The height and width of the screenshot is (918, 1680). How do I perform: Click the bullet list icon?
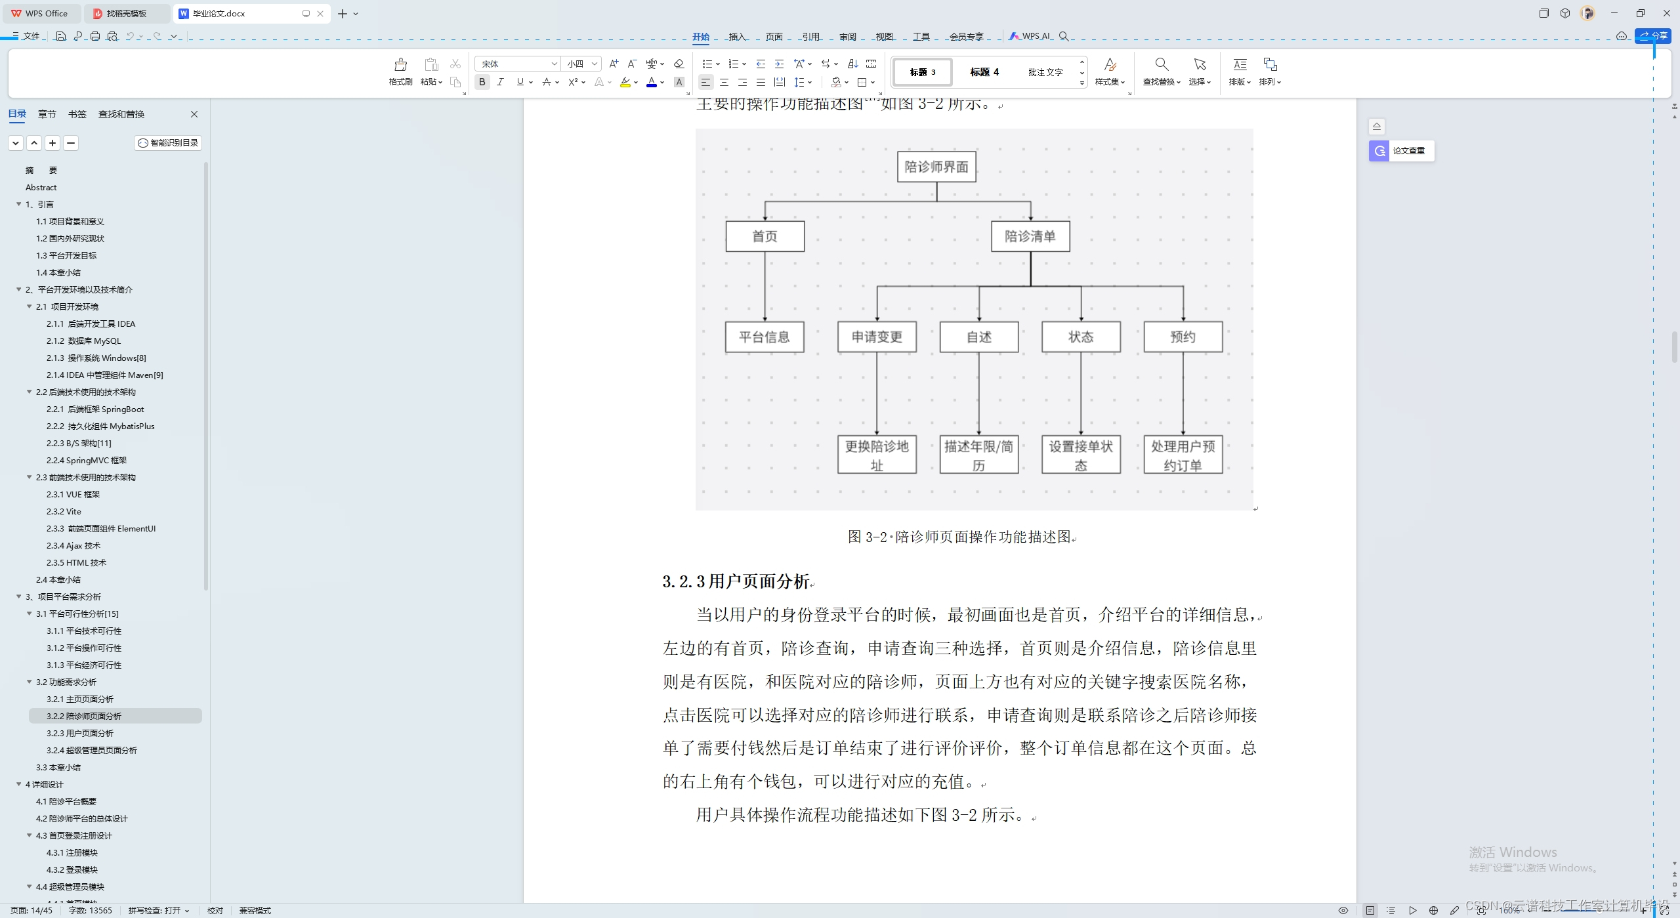pyautogui.click(x=707, y=64)
